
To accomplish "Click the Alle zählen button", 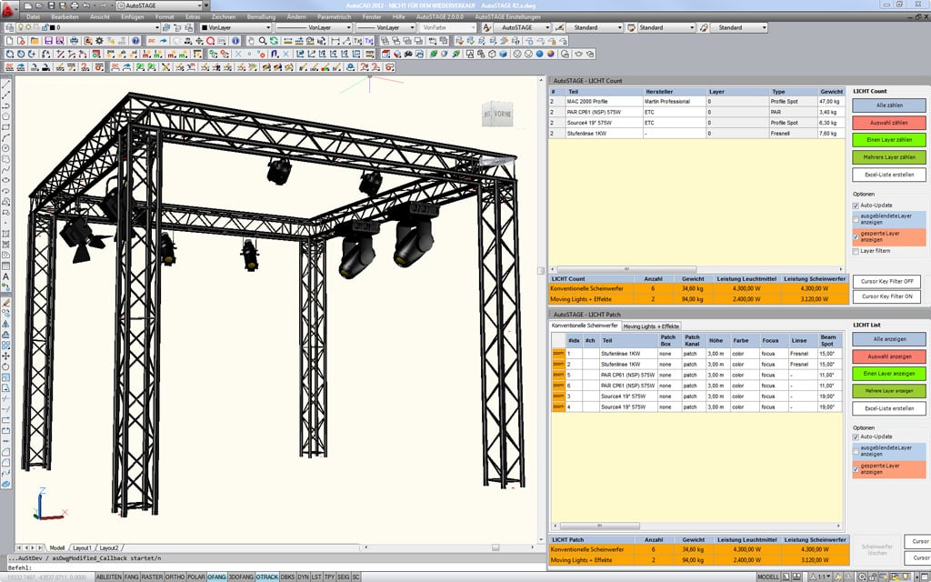I will 888,106.
